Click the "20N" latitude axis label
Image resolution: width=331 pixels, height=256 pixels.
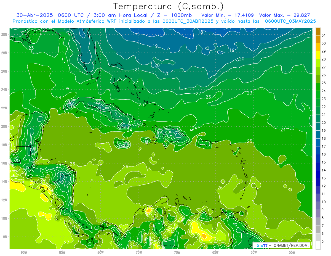[x=4, y=126]
